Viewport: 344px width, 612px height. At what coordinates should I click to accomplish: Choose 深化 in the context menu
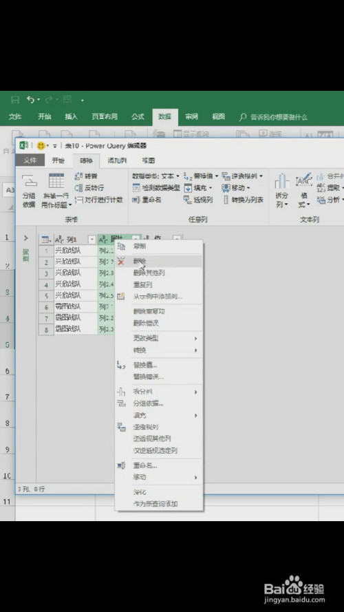[x=159, y=493]
